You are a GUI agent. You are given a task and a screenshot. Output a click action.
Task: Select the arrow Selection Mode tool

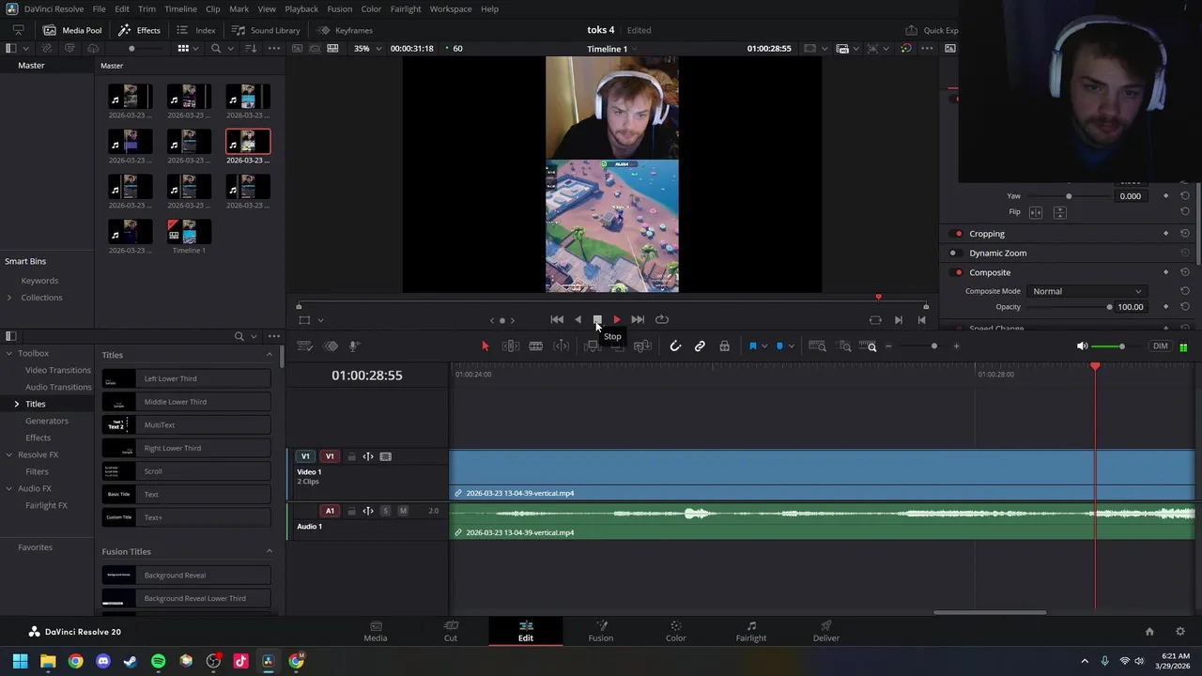pos(485,346)
